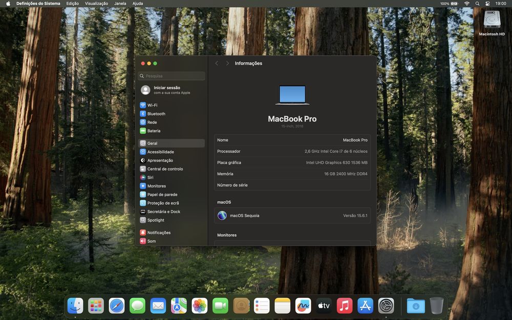Open Messages from the Dock

click(137, 306)
